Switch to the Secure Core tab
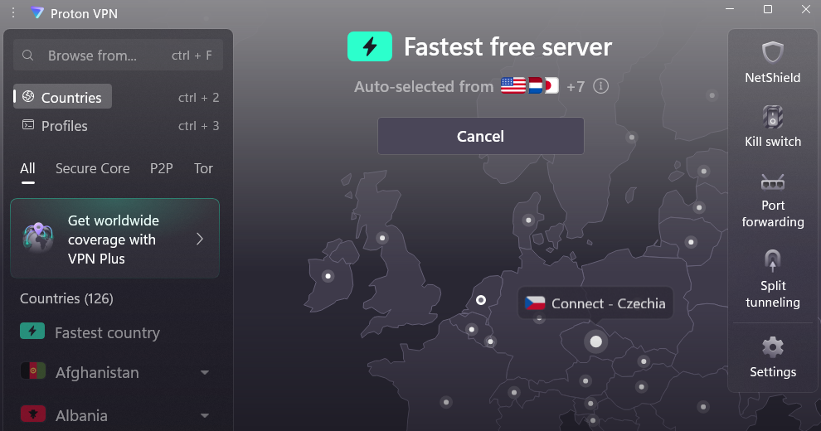The image size is (821, 431). 92,168
